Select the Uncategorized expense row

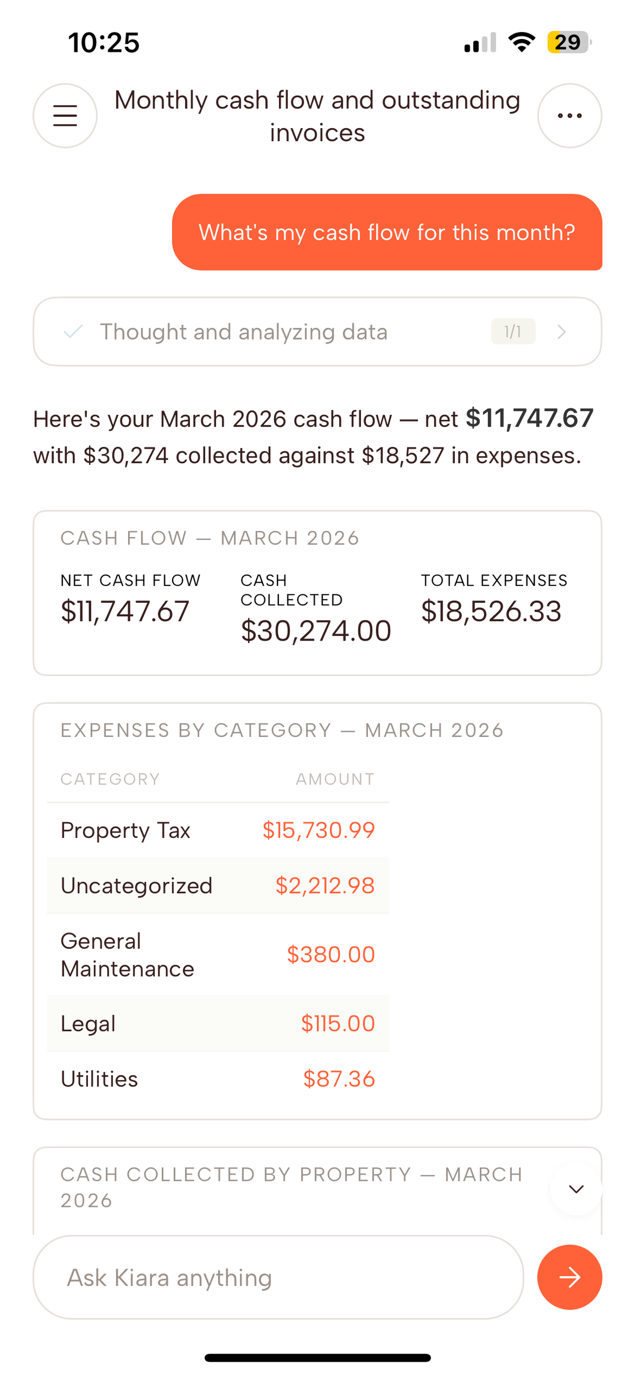tap(218, 885)
